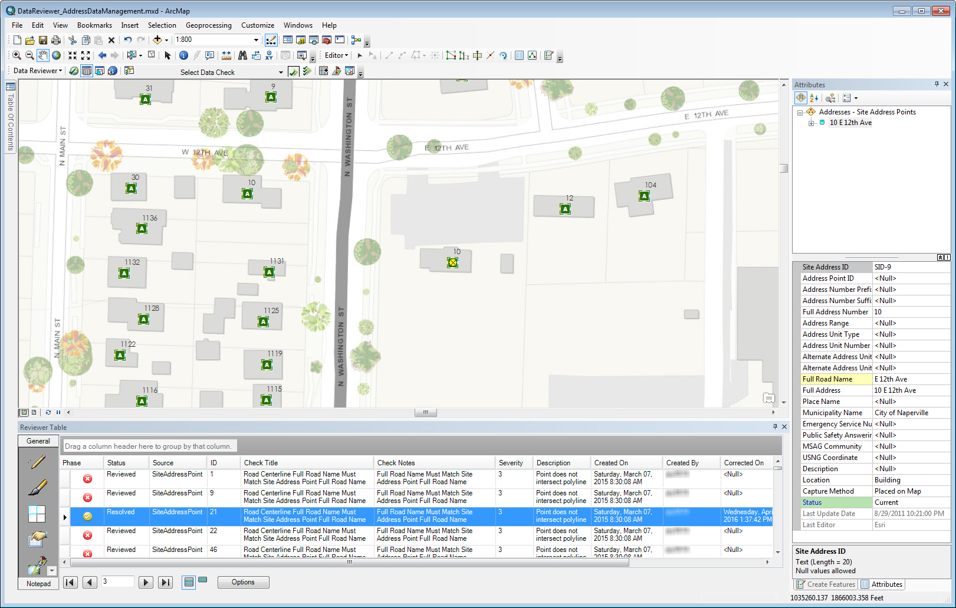Click the map horizontal scrollbar thumb
Image resolution: width=956 pixels, height=608 pixels.
pos(425,413)
